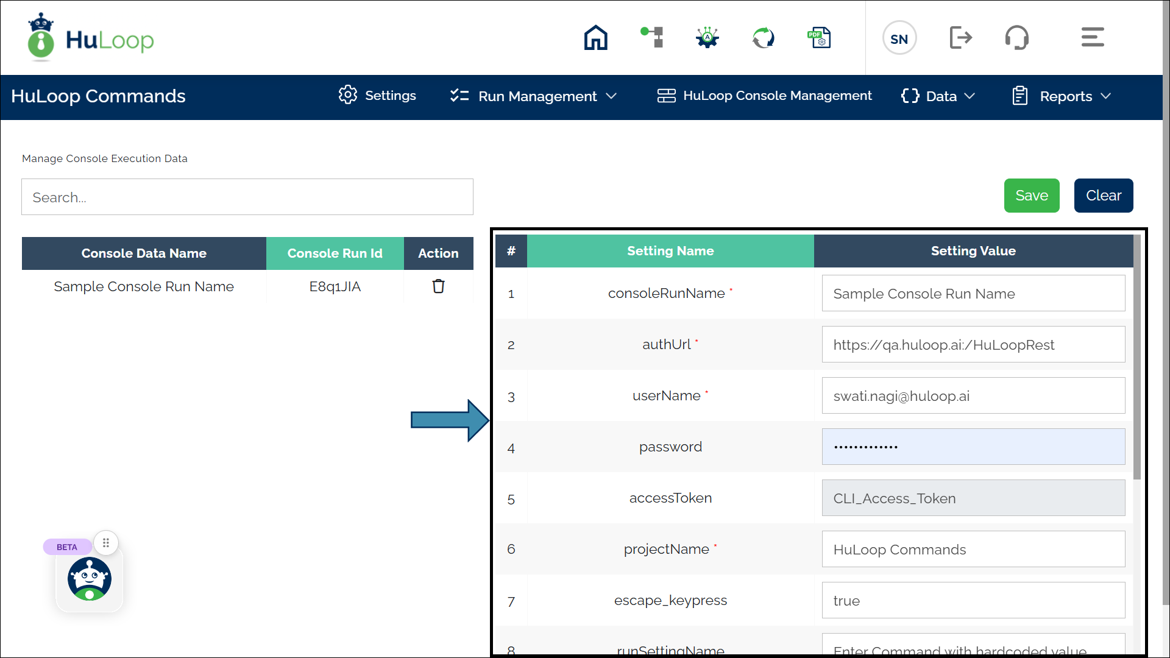The width and height of the screenshot is (1170, 658).
Task: Go to the home dashboard icon
Action: click(595, 38)
